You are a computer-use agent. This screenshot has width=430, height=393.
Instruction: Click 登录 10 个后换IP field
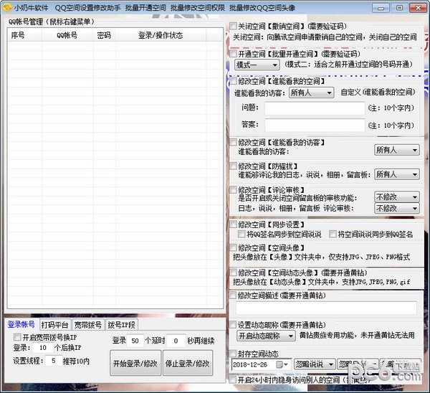[42, 348]
